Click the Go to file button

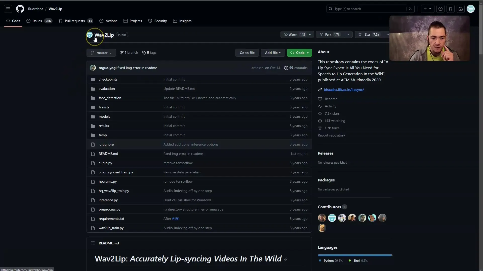pos(247,53)
